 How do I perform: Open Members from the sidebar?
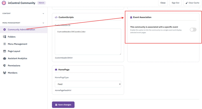pyautogui.click(x=24, y=73)
